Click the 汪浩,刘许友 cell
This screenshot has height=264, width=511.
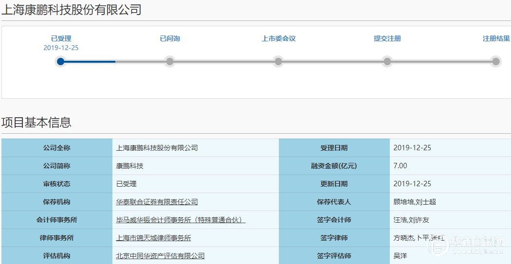pyautogui.click(x=450, y=220)
